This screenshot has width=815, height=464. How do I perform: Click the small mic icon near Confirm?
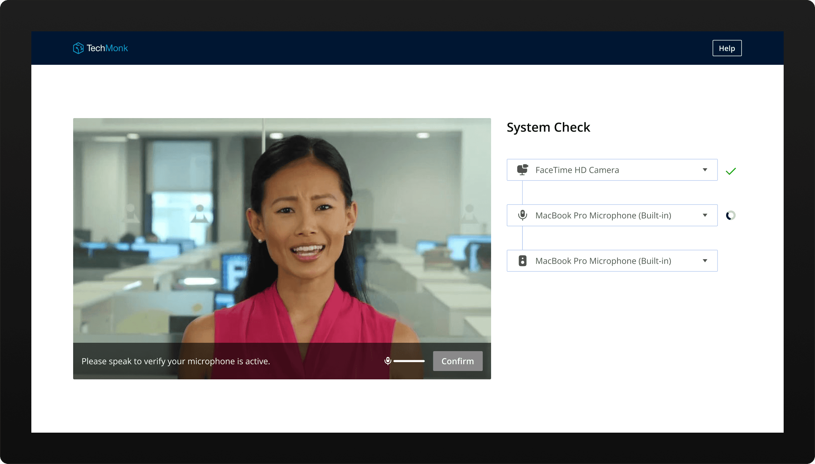(388, 361)
